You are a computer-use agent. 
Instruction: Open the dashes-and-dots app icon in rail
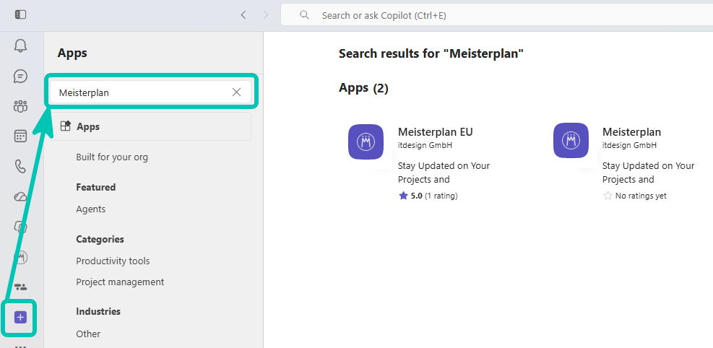coord(20,287)
